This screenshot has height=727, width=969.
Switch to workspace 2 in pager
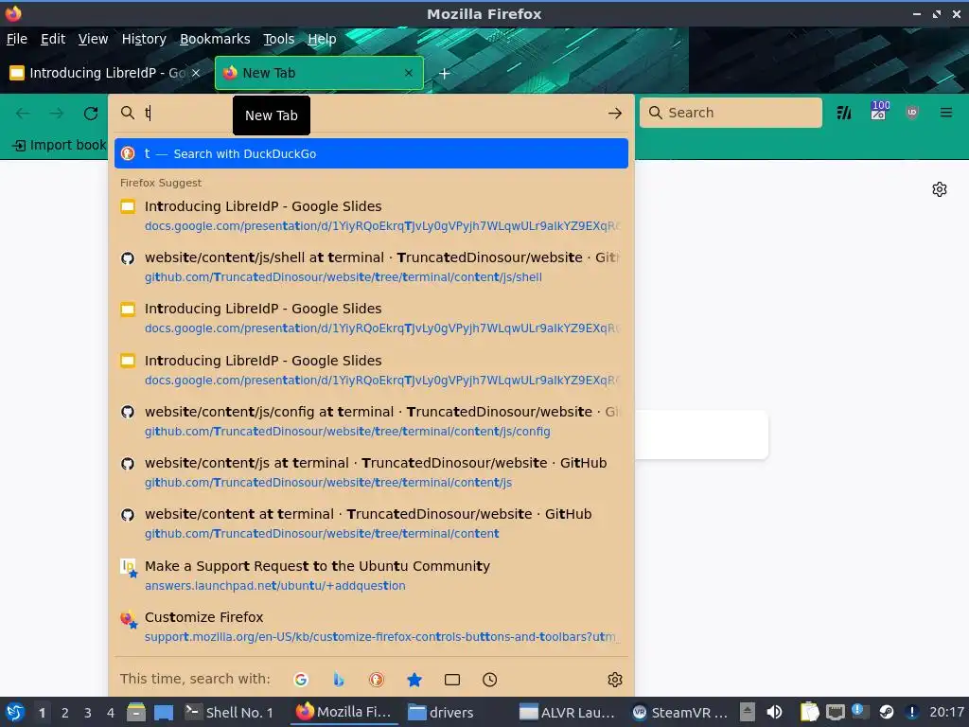tap(65, 713)
